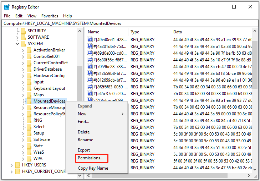The height and width of the screenshot is (181, 260).
Task: Click the values list horizontal scroll-right arrow
Action: (x=249, y=175)
